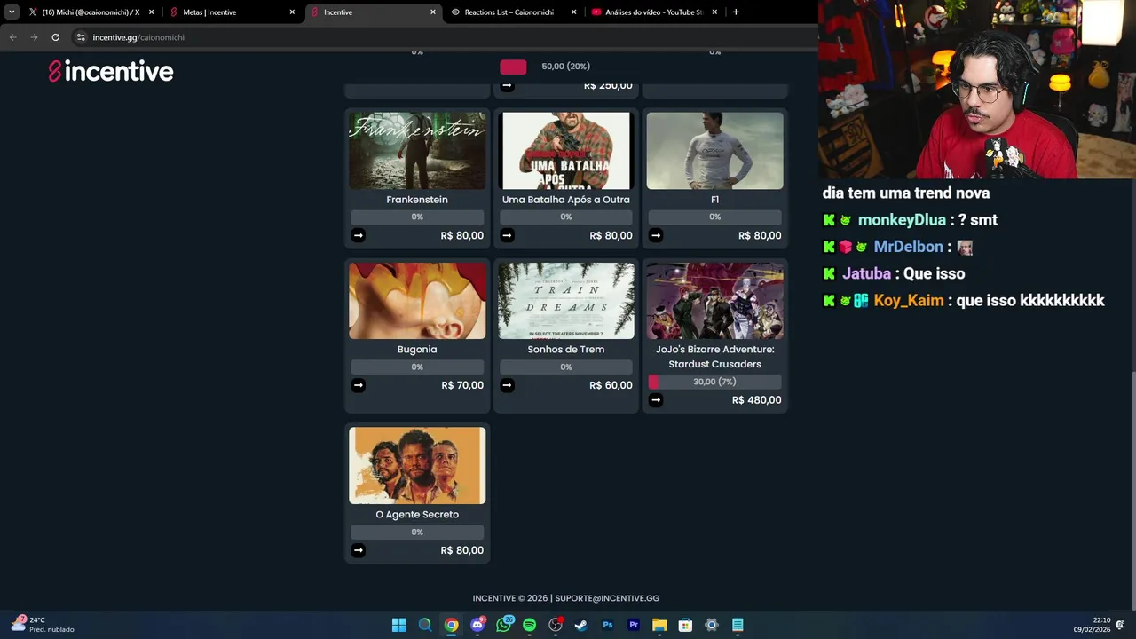Click arrow button on Uma Batalha Após a Outra
Image resolution: width=1136 pixels, height=639 pixels.
point(507,235)
